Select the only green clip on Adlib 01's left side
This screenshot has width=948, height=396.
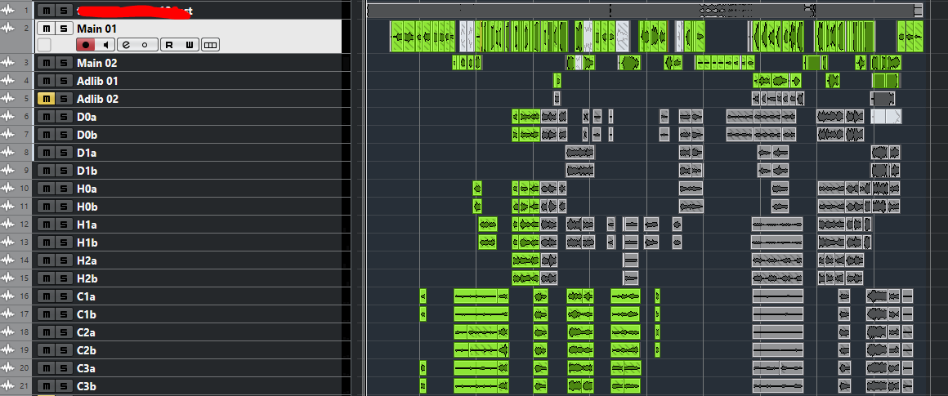(557, 81)
